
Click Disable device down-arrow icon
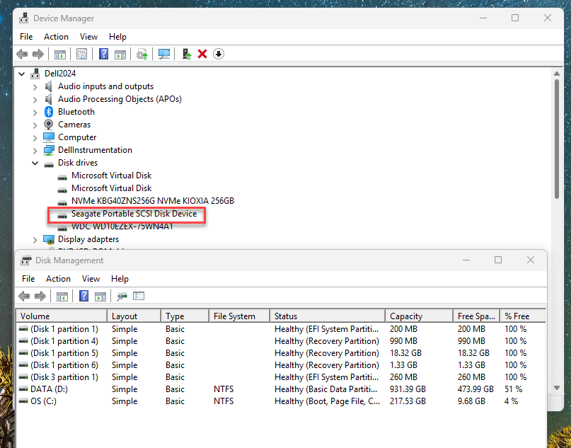click(219, 54)
